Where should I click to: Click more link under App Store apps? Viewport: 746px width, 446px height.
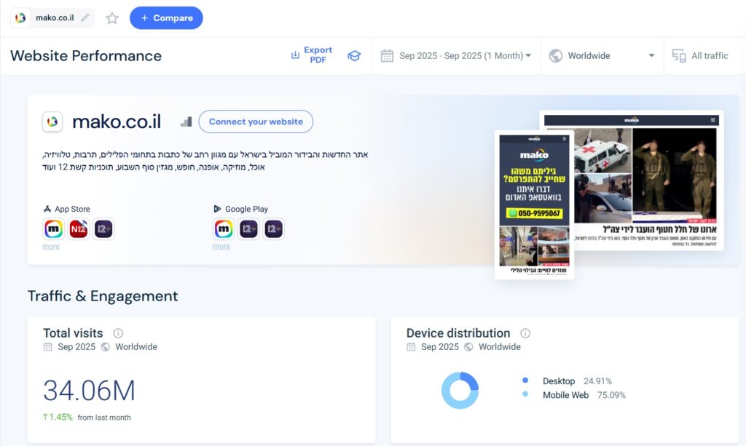click(x=51, y=247)
